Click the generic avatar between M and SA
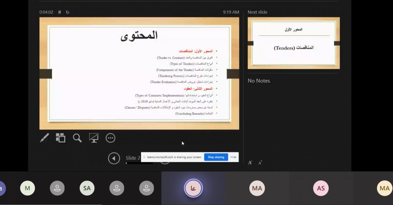The image size is (393, 205). coord(57,188)
